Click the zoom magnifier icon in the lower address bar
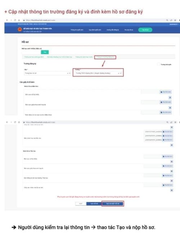This screenshot has width=180, height=237. coord(167,122)
